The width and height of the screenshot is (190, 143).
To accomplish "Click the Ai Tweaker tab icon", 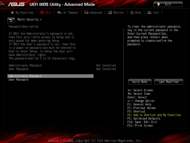I will (59, 13).
